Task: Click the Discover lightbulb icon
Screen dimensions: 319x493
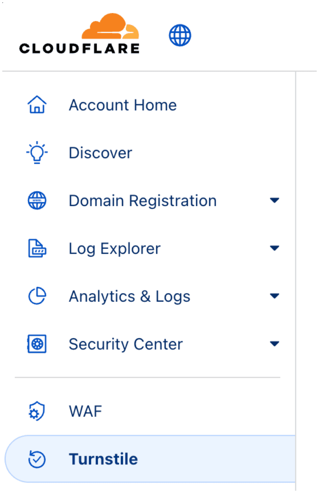Action: point(37,153)
